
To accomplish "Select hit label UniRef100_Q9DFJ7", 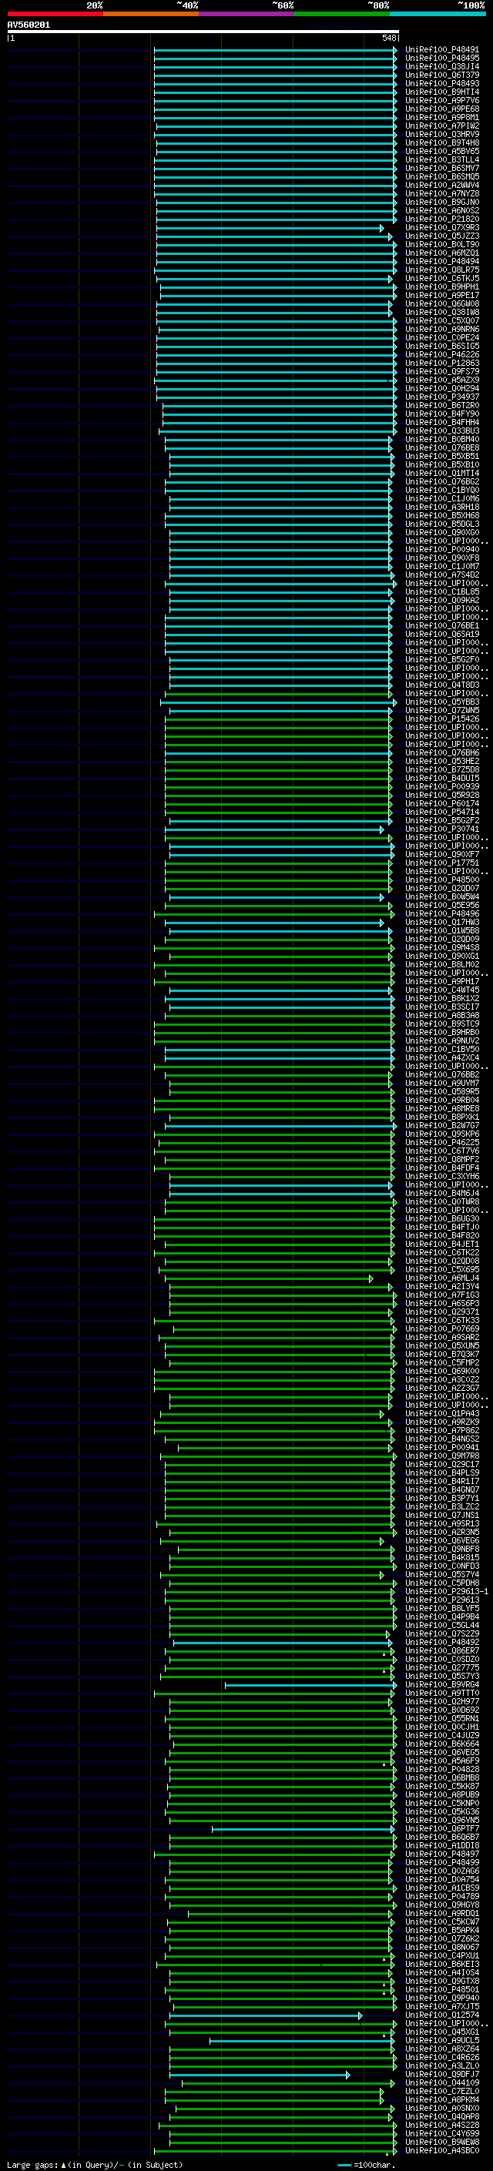I will (x=441, y=2074).
